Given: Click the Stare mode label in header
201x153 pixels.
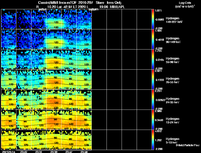Looking at the screenshot, I should (x=100, y=3).
